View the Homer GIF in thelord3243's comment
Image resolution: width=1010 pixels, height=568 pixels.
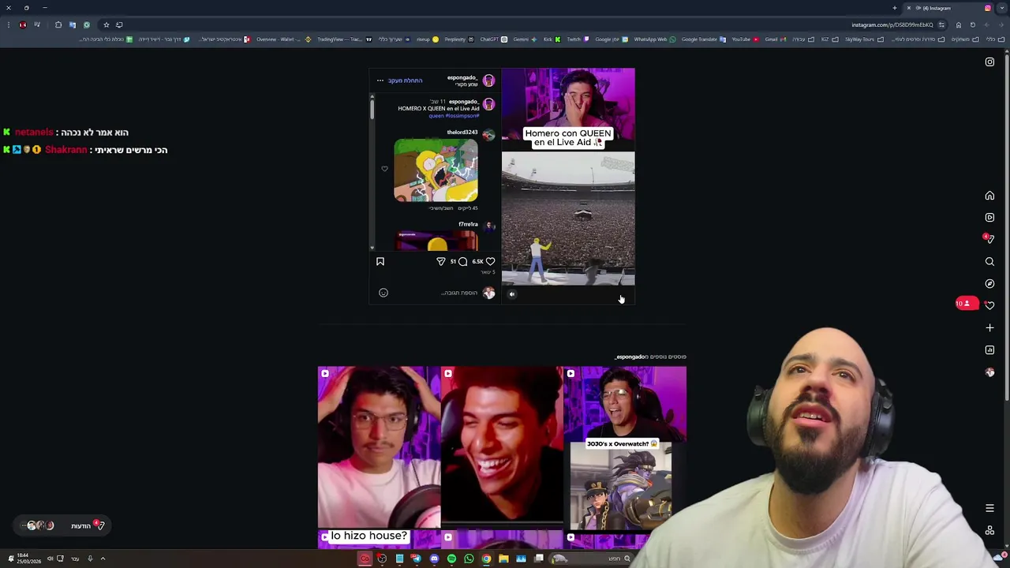(x=436, y=170)
